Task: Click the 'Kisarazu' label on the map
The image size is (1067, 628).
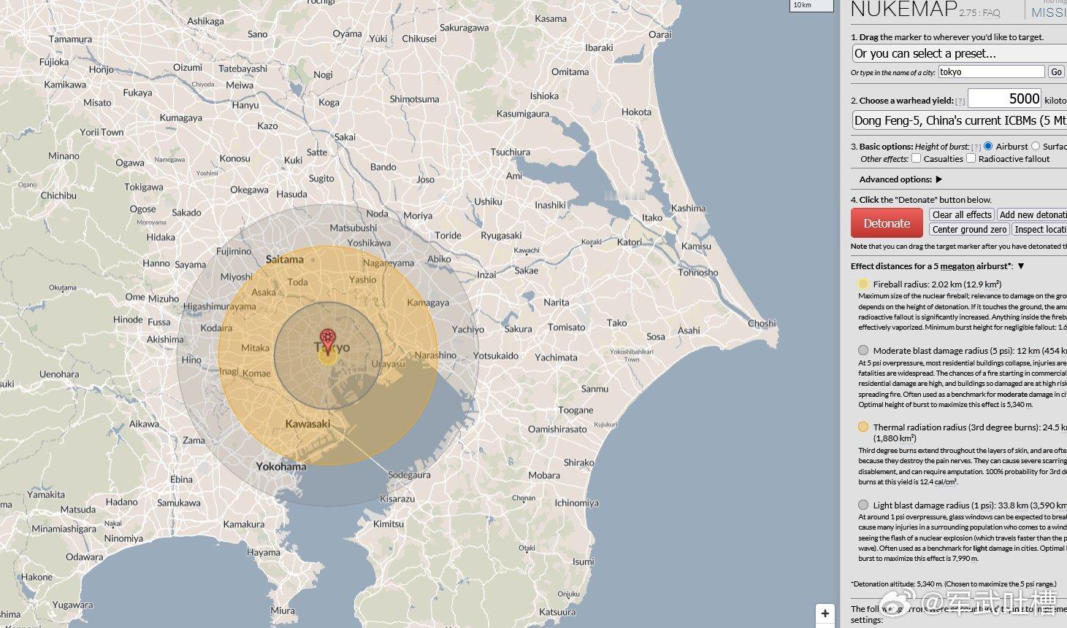Action: click(397, 499)
